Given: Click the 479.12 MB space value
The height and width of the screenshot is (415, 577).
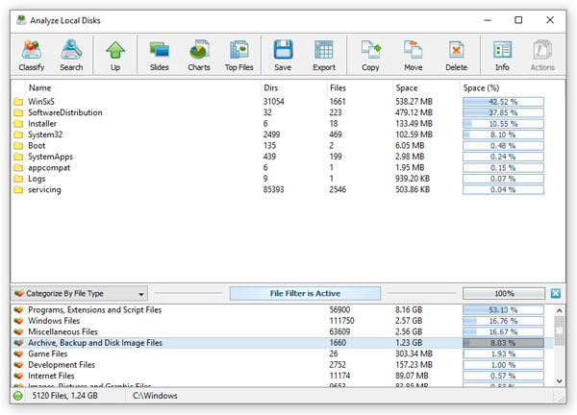Looking at the screenshot, I should (414, 112).
